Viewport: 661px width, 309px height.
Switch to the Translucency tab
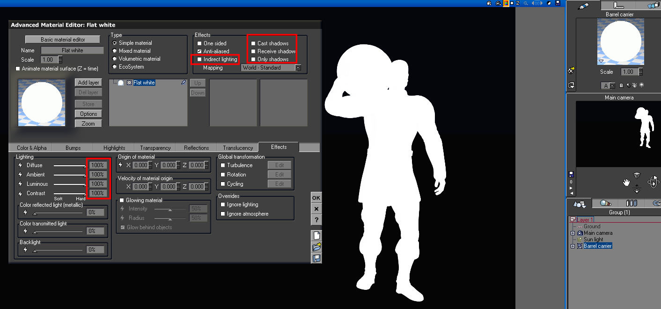pyautogui.click(x=238, y=148)
